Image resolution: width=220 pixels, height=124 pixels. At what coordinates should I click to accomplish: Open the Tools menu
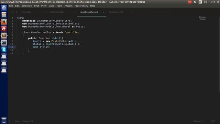59,6
